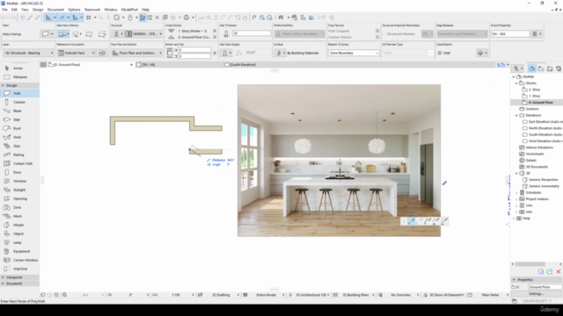Collapse the Elevations node in navigator
This screenshot has height=316, width=563.
[x=516, y=115]
